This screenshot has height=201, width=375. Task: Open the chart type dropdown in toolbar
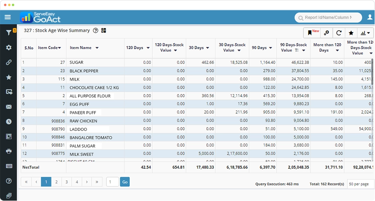coord(365,33)
